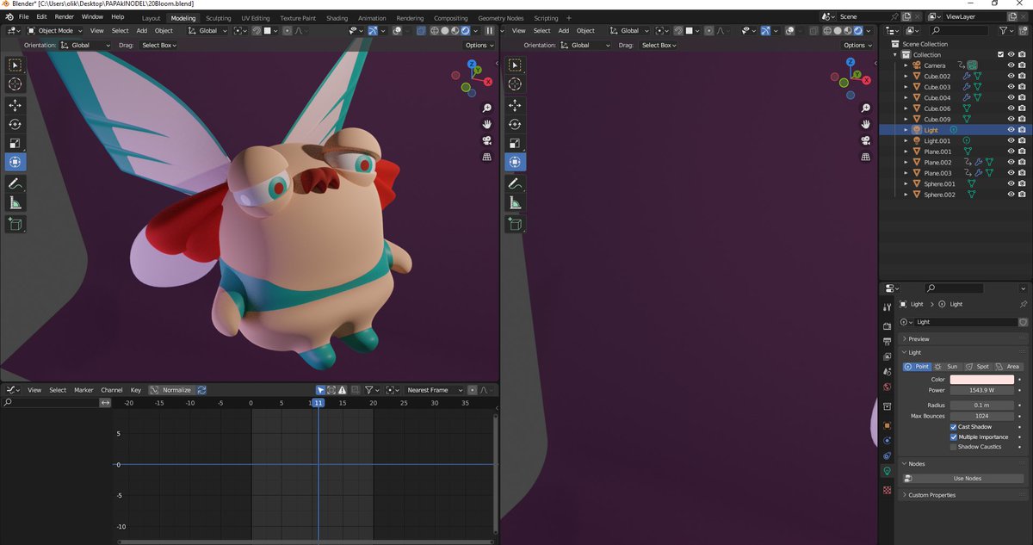Set light type to Area
Image resolution: width=1033 pixels, height=545 pixels.
[1007, 367]
